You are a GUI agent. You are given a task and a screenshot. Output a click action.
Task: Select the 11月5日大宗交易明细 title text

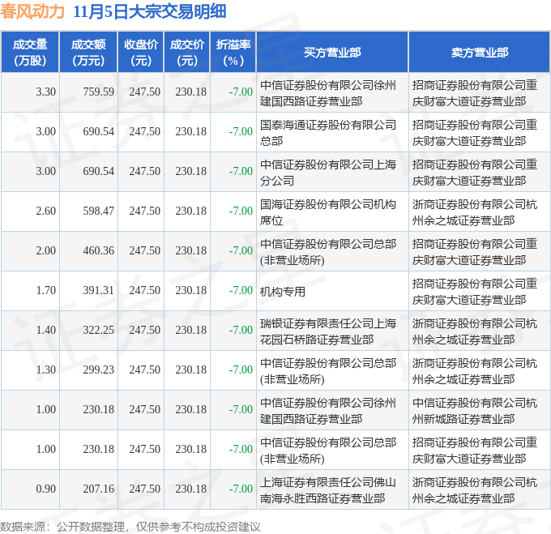pyautogui.click(x=150, y=11)
